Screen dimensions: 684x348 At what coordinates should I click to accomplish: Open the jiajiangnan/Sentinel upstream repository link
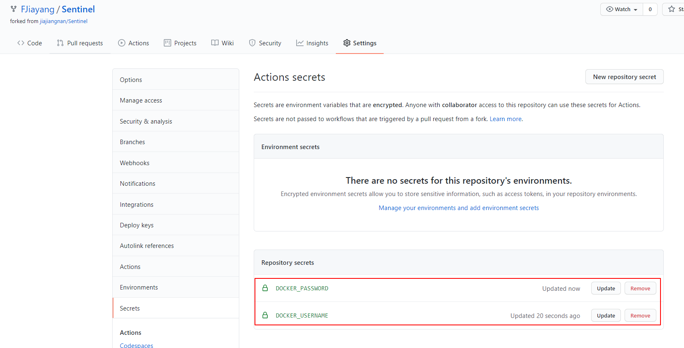coord(64,21)
